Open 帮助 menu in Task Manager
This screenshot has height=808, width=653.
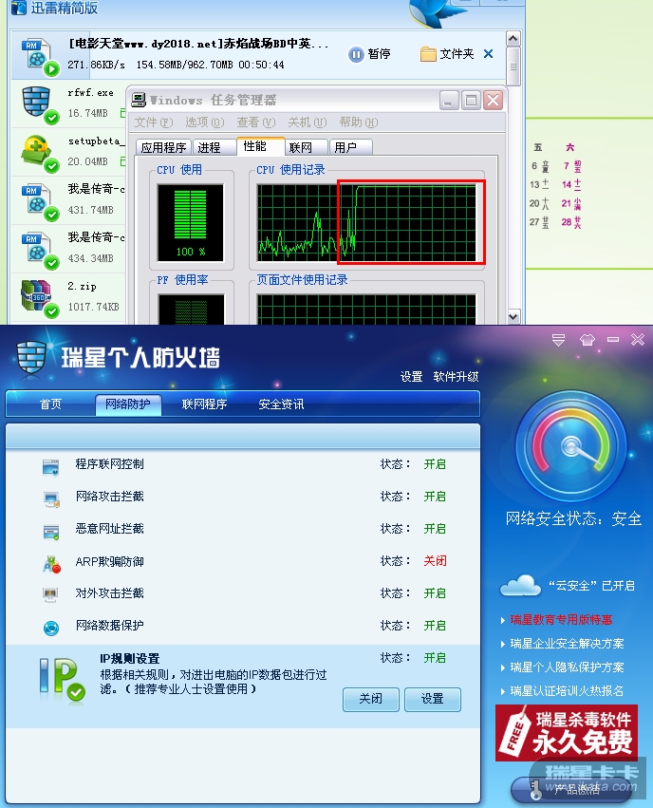359,122
